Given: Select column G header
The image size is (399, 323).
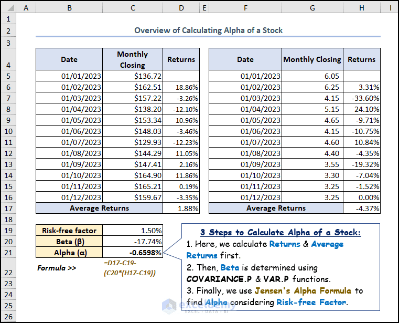Looking at the screenshot, I should point(312,8).
